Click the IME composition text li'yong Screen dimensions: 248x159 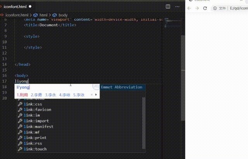pyautogui.click(x=23, y=87)
